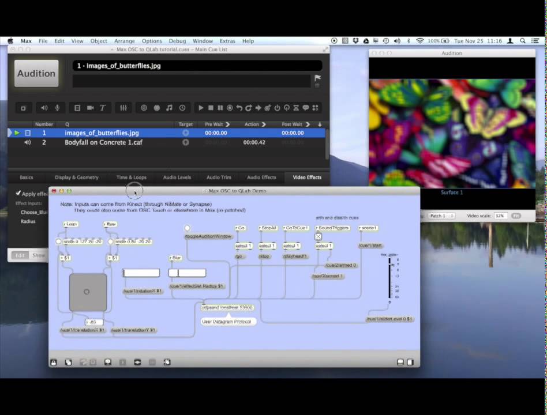Add a Wait cue with hourglass icon

(296, 108)
